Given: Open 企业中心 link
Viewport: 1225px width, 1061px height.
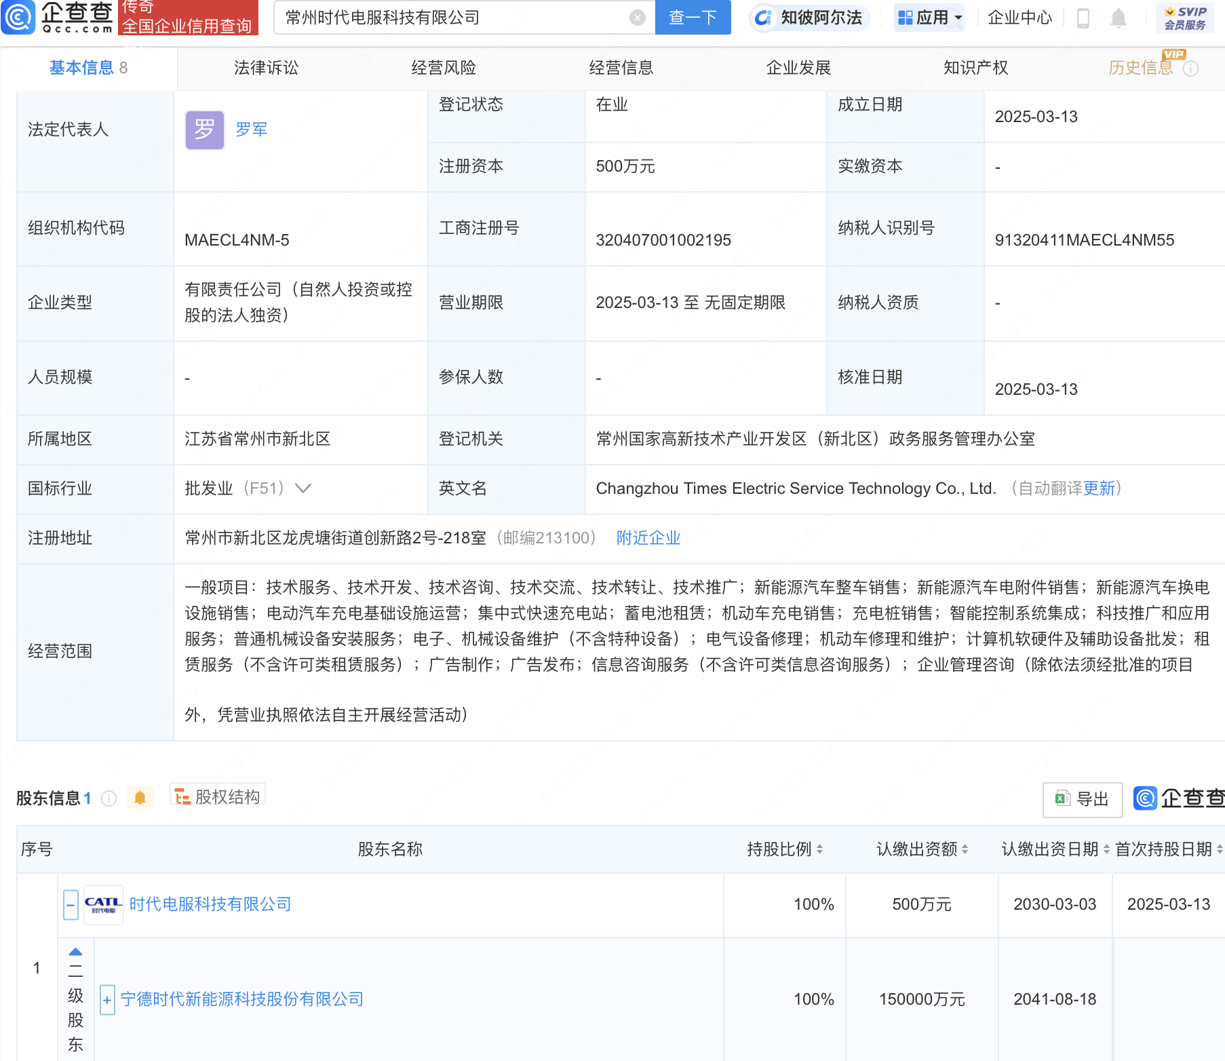Looking at the screenshot, I should [x=1019, y=18].
